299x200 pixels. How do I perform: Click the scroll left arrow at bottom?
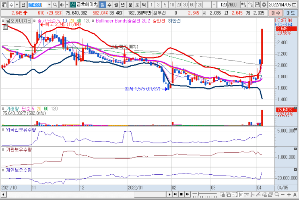(x=4, y=194)
